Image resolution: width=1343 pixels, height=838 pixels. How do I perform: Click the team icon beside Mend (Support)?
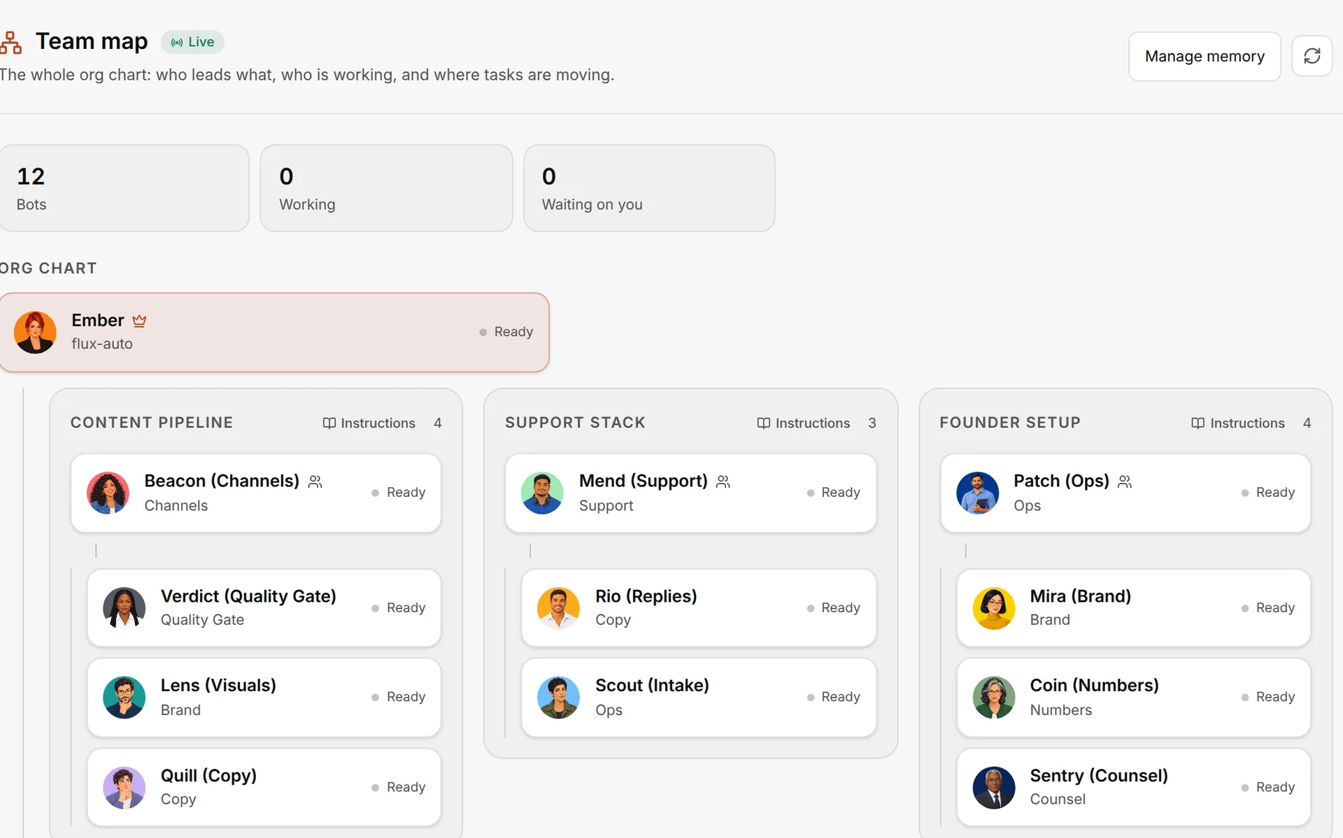723,482
